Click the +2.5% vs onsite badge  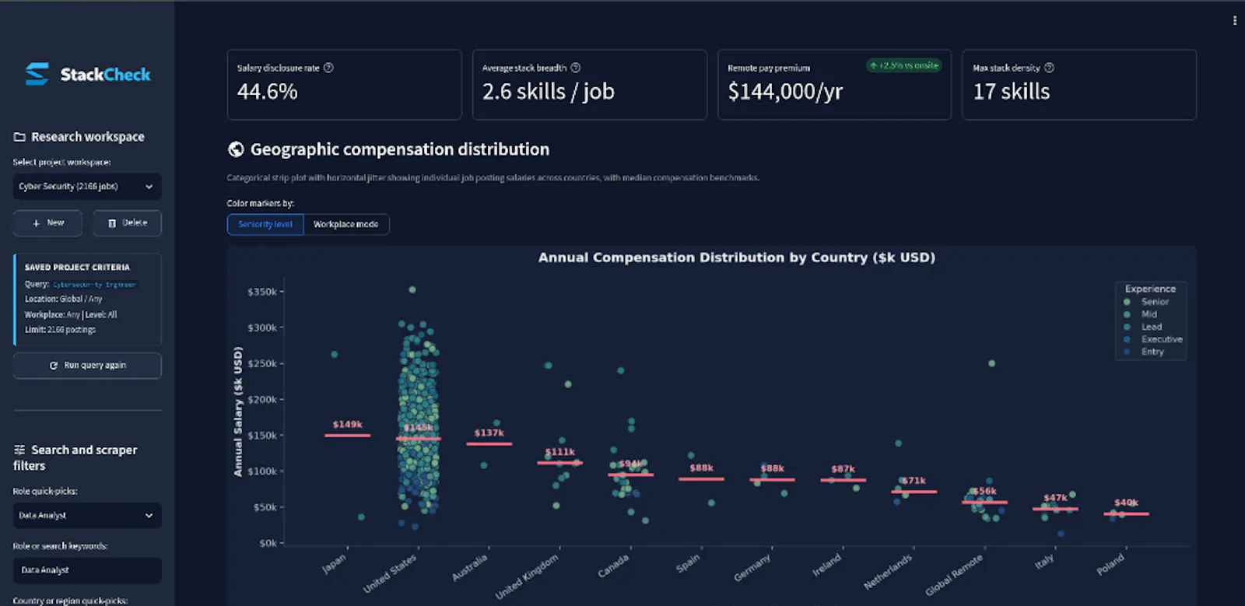coord(904,65)
